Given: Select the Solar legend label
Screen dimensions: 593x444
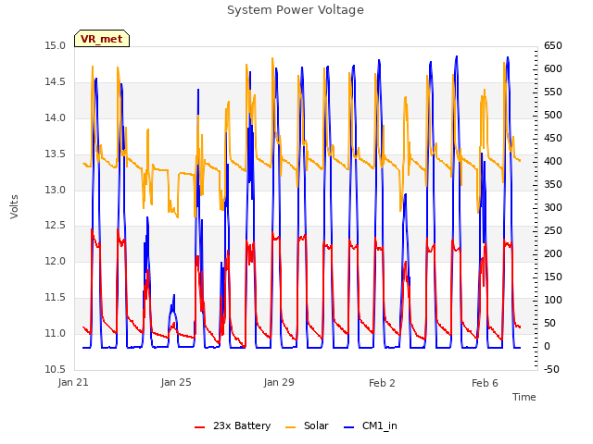Looking at the screenshot, I should point(316,425).
